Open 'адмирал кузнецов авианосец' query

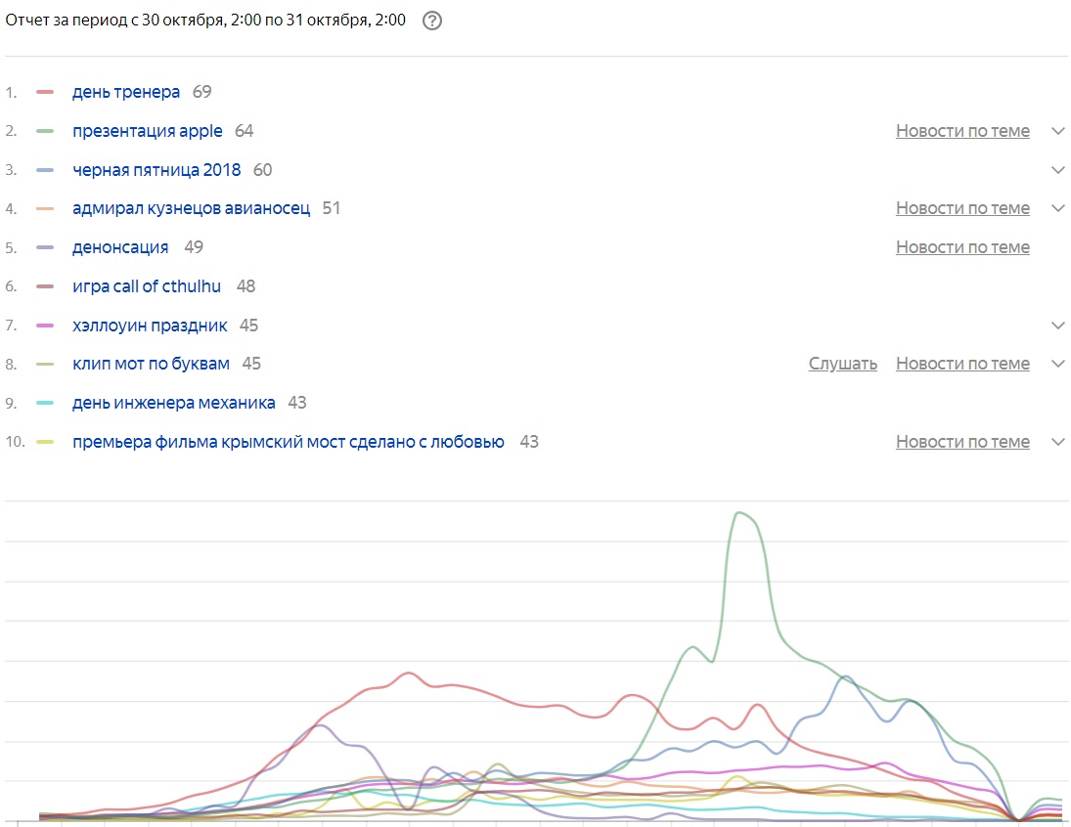191,208
